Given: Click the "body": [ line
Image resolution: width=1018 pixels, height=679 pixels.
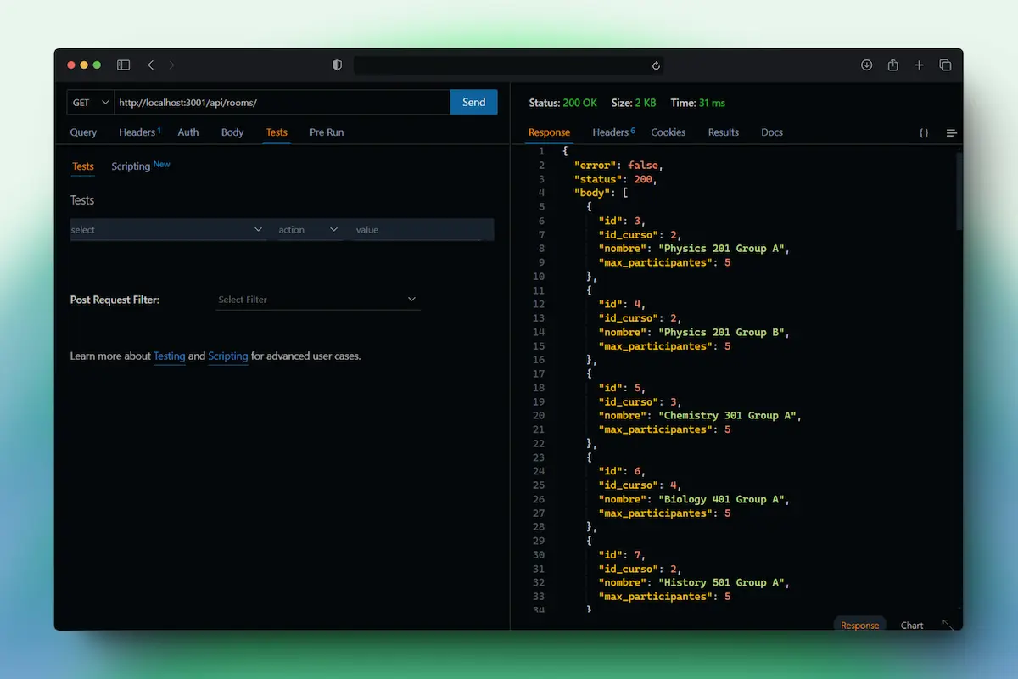Looking at the screenshot, I should coord(601,193).
